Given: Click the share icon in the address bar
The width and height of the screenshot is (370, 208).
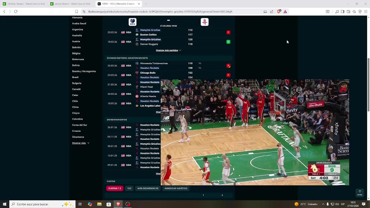Looking at the screenshot, I should pos(272,12).
